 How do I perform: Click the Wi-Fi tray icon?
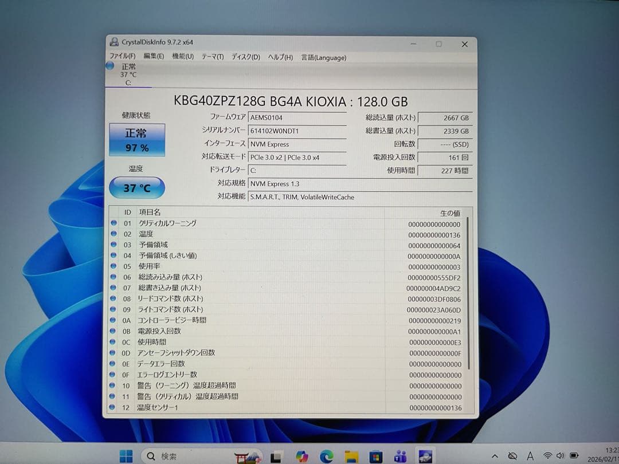coord(547,456)
